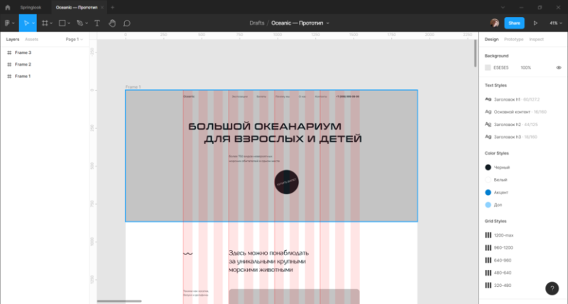Switch to the Prototype tab
The image size is (568, 304).
pyautogui.click(x=513, y=40)
